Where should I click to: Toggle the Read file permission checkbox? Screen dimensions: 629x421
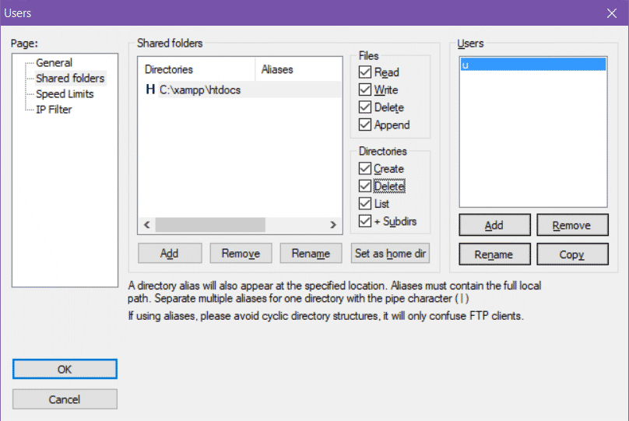(x=365, y=72)
